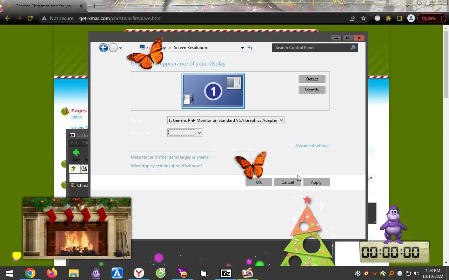
Task: Click the up-folder icon in 7-Zip
Action: [73, 169]
